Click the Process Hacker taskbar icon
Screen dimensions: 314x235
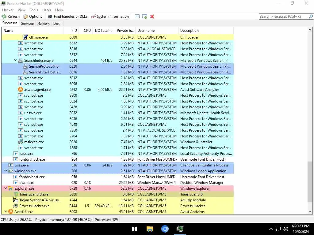pyautogui.click(x=180, y=229)
